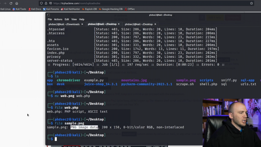Viewport: 261px width, 147px height.
Task: Click 'example.py' file name
Action: [94, 80]
